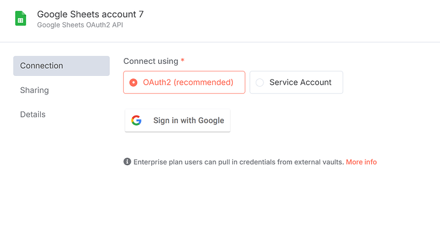This screenshot has width=440, height=232.
Task: Click the Google G logo
Action: 136,120
